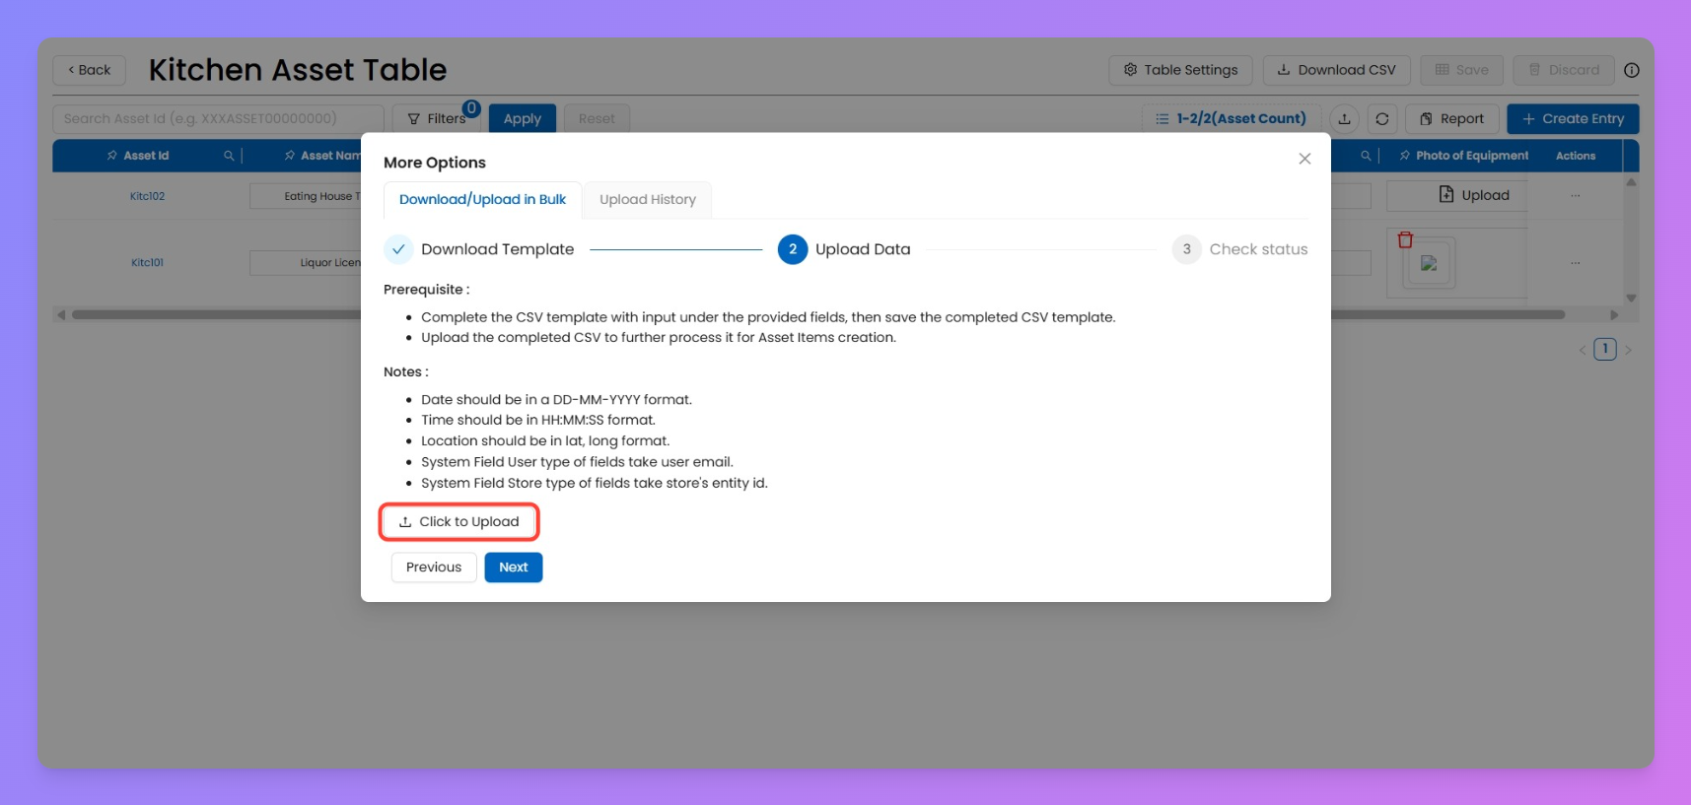Click the Actions column header
This screenshot has width=1691, height=805.
coord(1576,156)
